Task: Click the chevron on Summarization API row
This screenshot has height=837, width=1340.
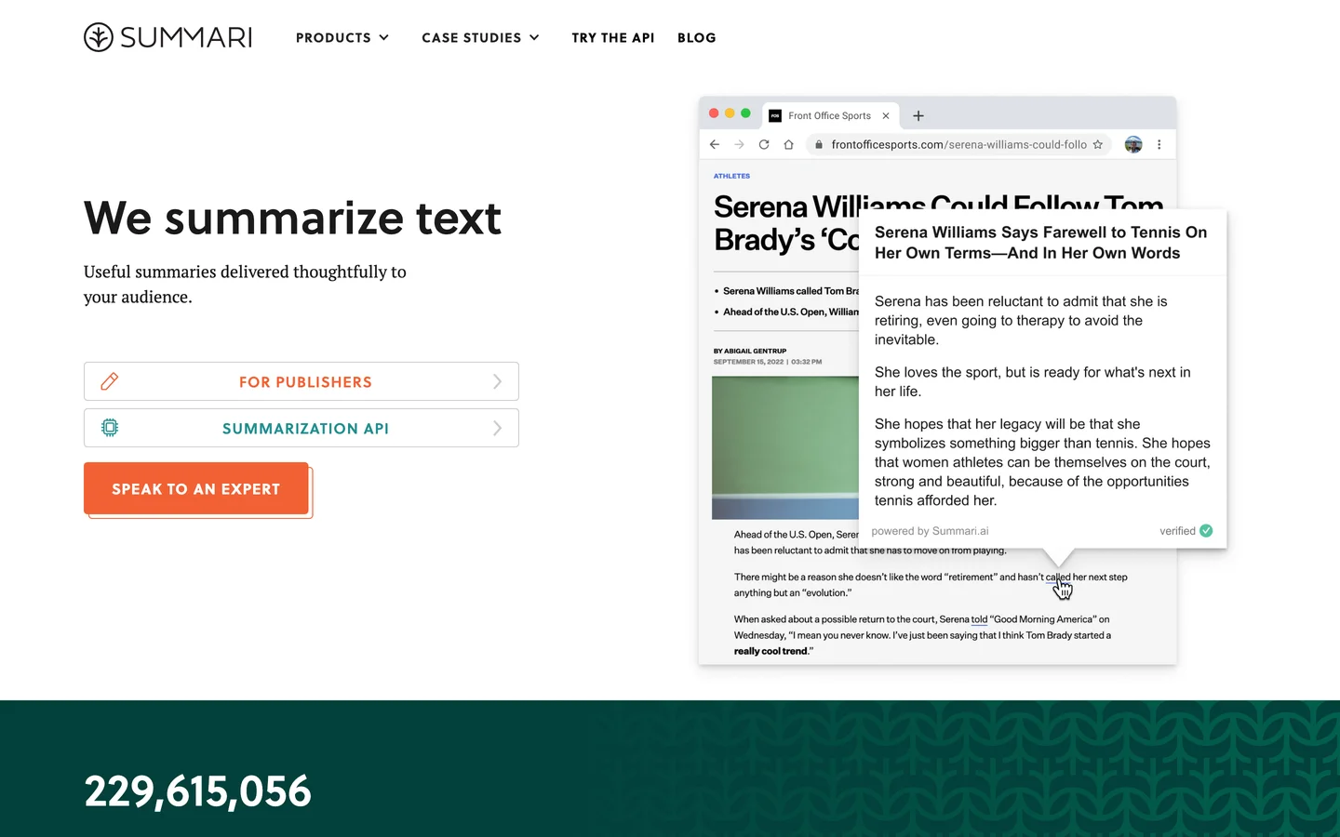Action: click(x=497, y=428)
